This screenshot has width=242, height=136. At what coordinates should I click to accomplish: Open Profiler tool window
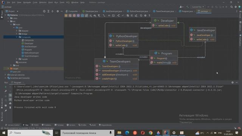(82, 125)
